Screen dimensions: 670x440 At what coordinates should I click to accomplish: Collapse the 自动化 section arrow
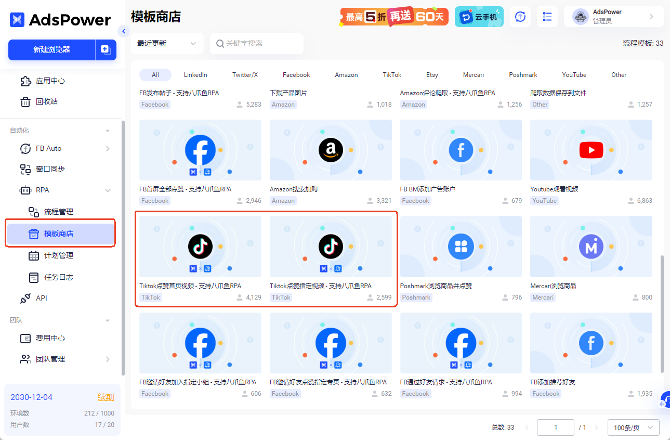[108, 131]
